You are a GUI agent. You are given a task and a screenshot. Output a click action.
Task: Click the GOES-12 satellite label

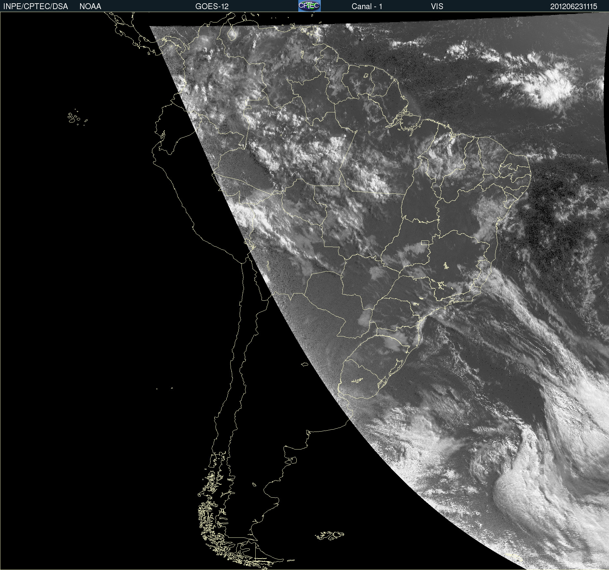(212, 7)
